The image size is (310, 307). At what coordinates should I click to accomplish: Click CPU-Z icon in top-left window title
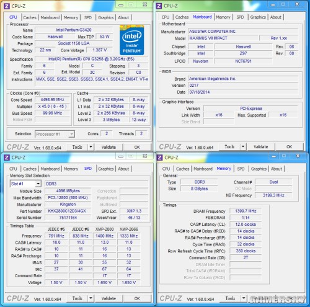click(7, 6)
